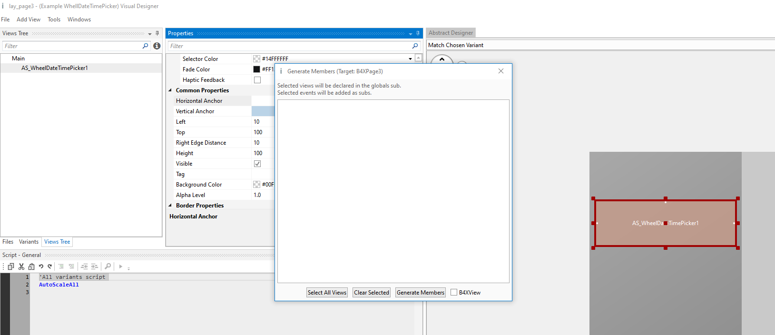Switch to the Files tab
This screenshot has height=335, width=775.
click(8, 242)
